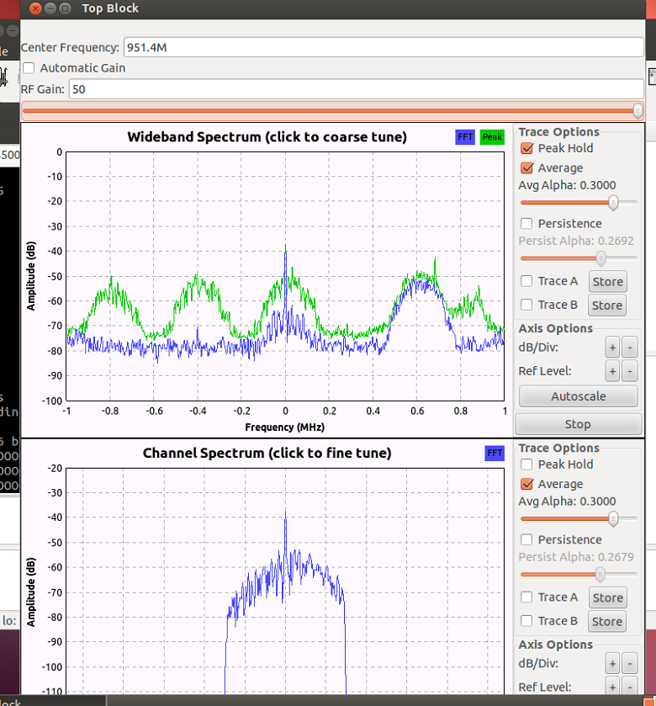Enable the Automatic Gain checkbox
The width and height of the screenshot is (656, 706).
click(x=29, y=68)
